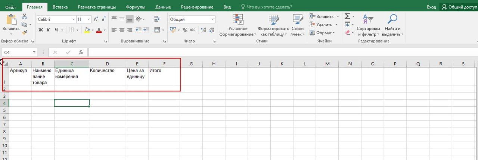The image size is (478, 160).
Task: Decrease font size with the small A icon
Action: pos(103,19)
